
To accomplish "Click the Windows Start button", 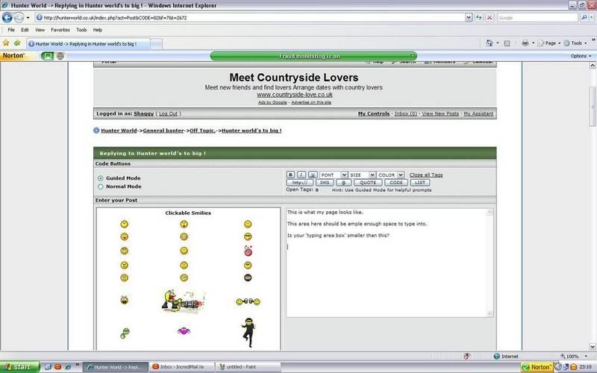I will pos(16,367).
